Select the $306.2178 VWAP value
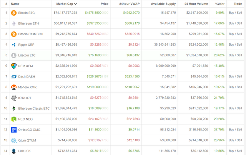The image size is (246, 155). pyautogui.click(x=132, y=23)
